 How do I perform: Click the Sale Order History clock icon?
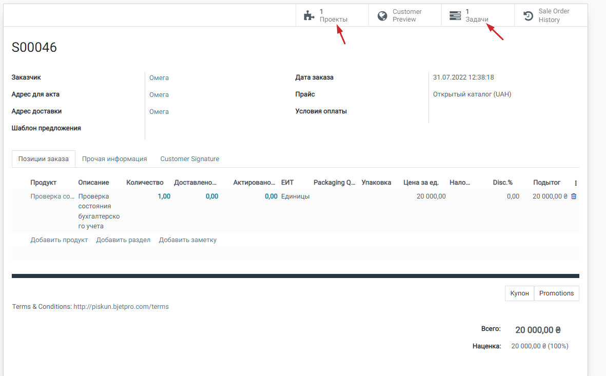point(528,16)
